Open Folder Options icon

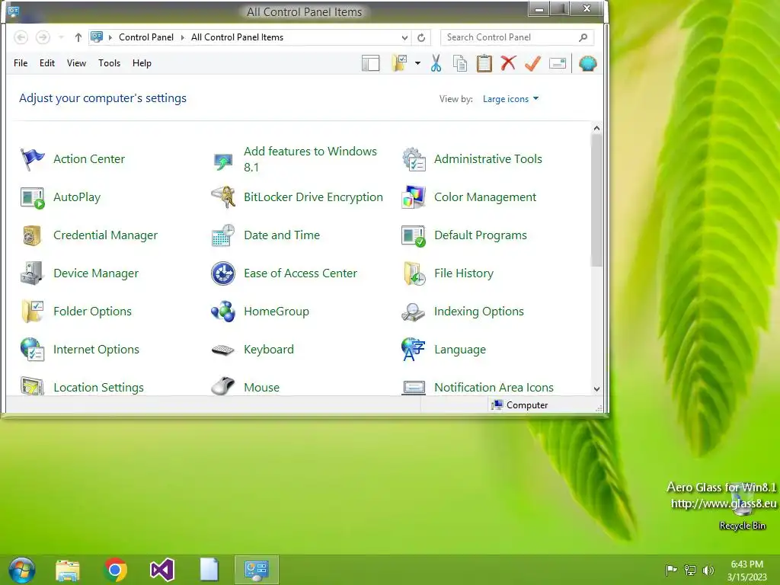tap(32, 312)
